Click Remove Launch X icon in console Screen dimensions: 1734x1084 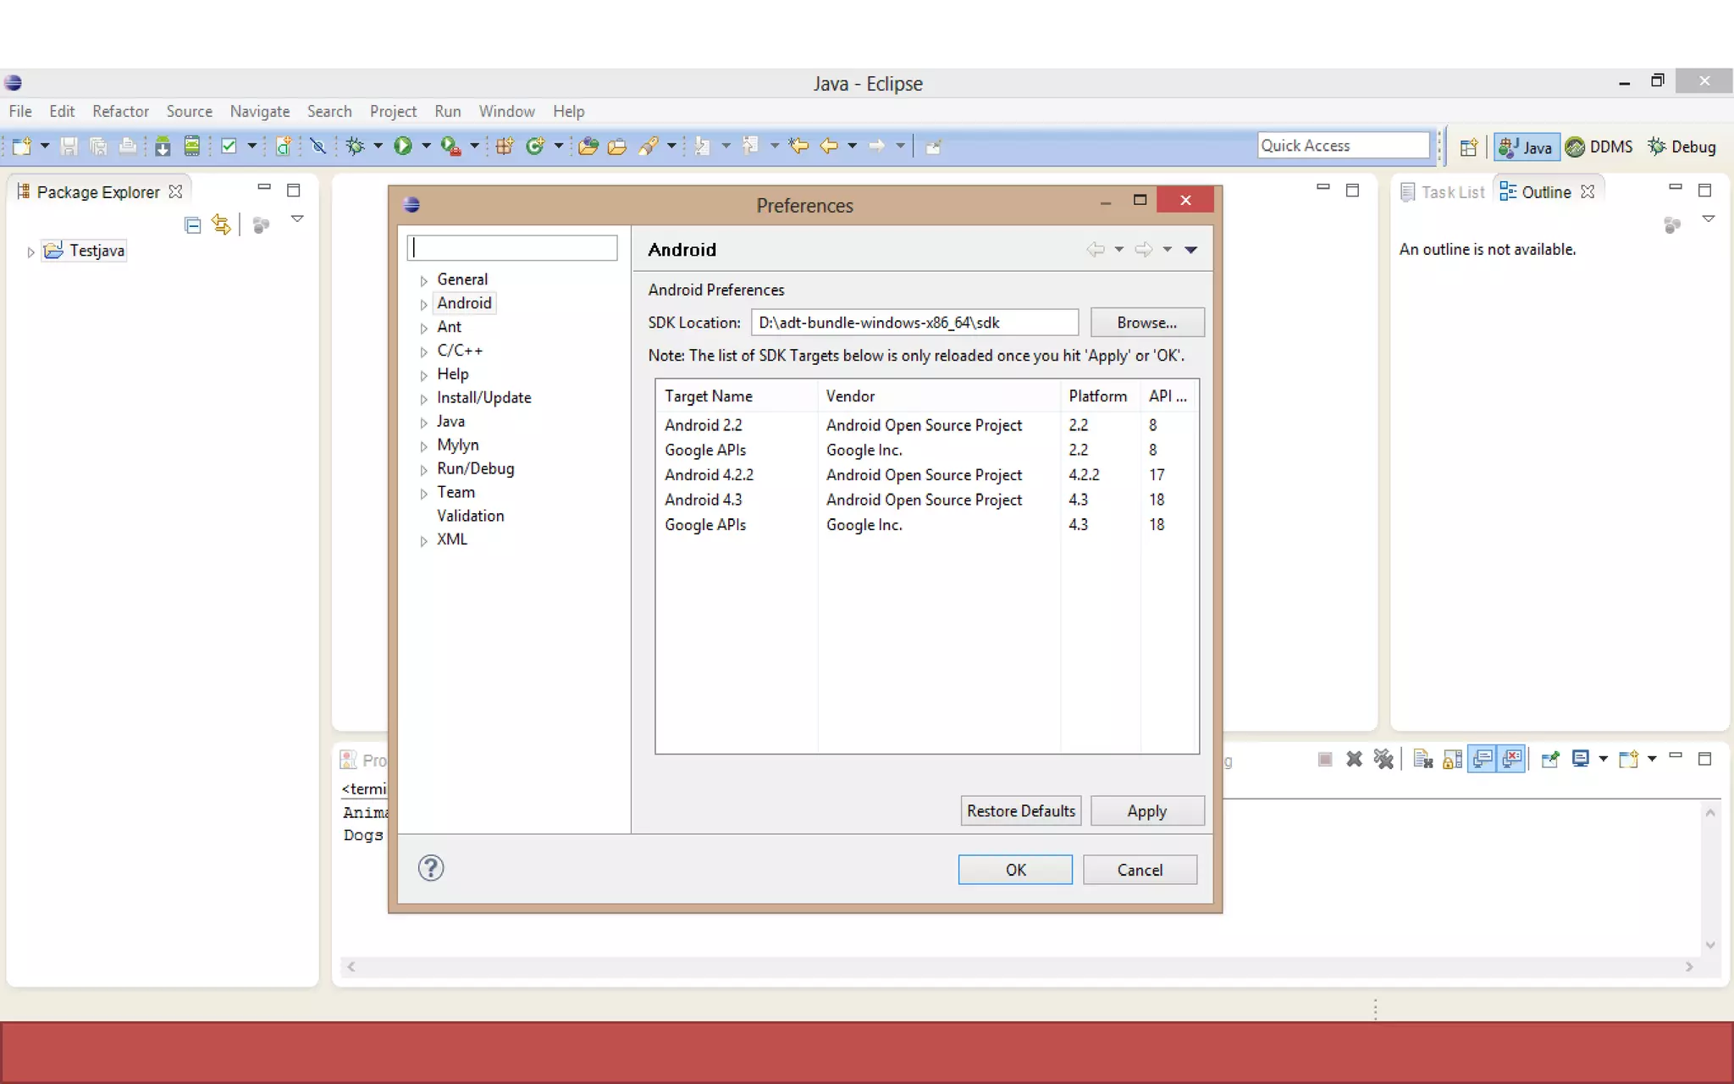(x=1354, y=760)
